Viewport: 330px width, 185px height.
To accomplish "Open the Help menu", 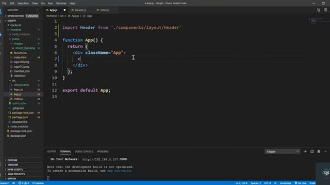I will (x=72, y=3).
